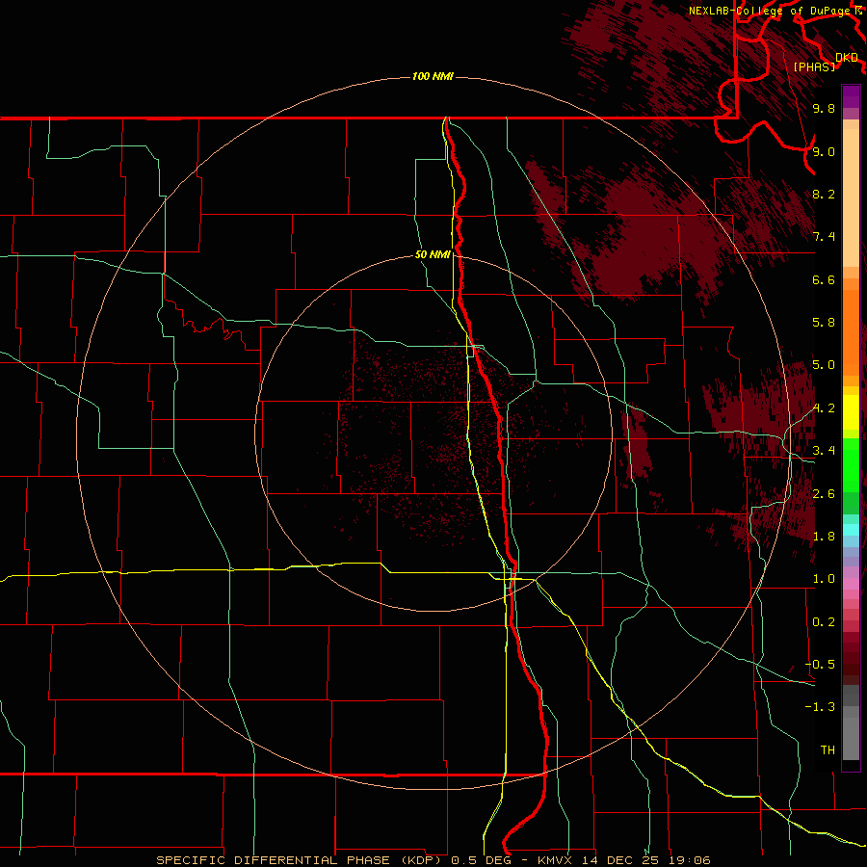Image resolution: width=867 pixels, height=867 pixels.
Task: Click the 14 DEC 25 19:06 timestamp
Action: click(644, 860)
